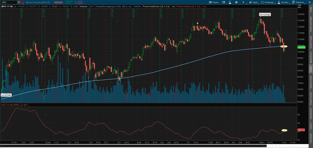Open the Drawing set: Default selector
Image resolution: width=313 pixels, height=148 pixels.
point(297,146)
